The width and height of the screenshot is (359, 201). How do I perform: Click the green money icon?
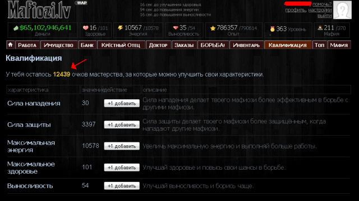(x=16, y=28)
